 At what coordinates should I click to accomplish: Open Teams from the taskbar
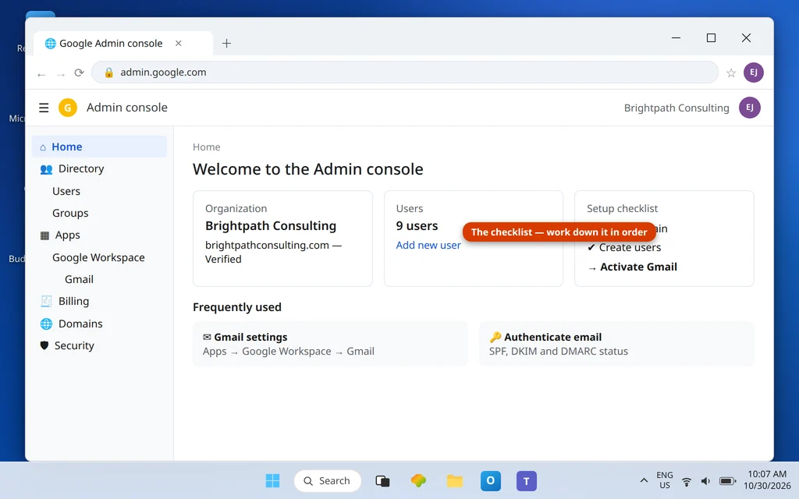527,480
